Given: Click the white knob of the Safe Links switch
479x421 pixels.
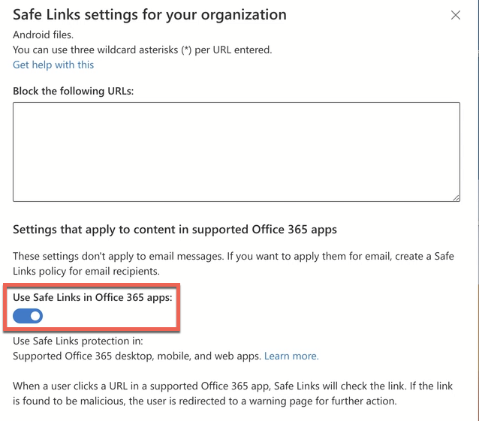Looking at the screenshot, I should pyautogui.click(x=35, y=316).
